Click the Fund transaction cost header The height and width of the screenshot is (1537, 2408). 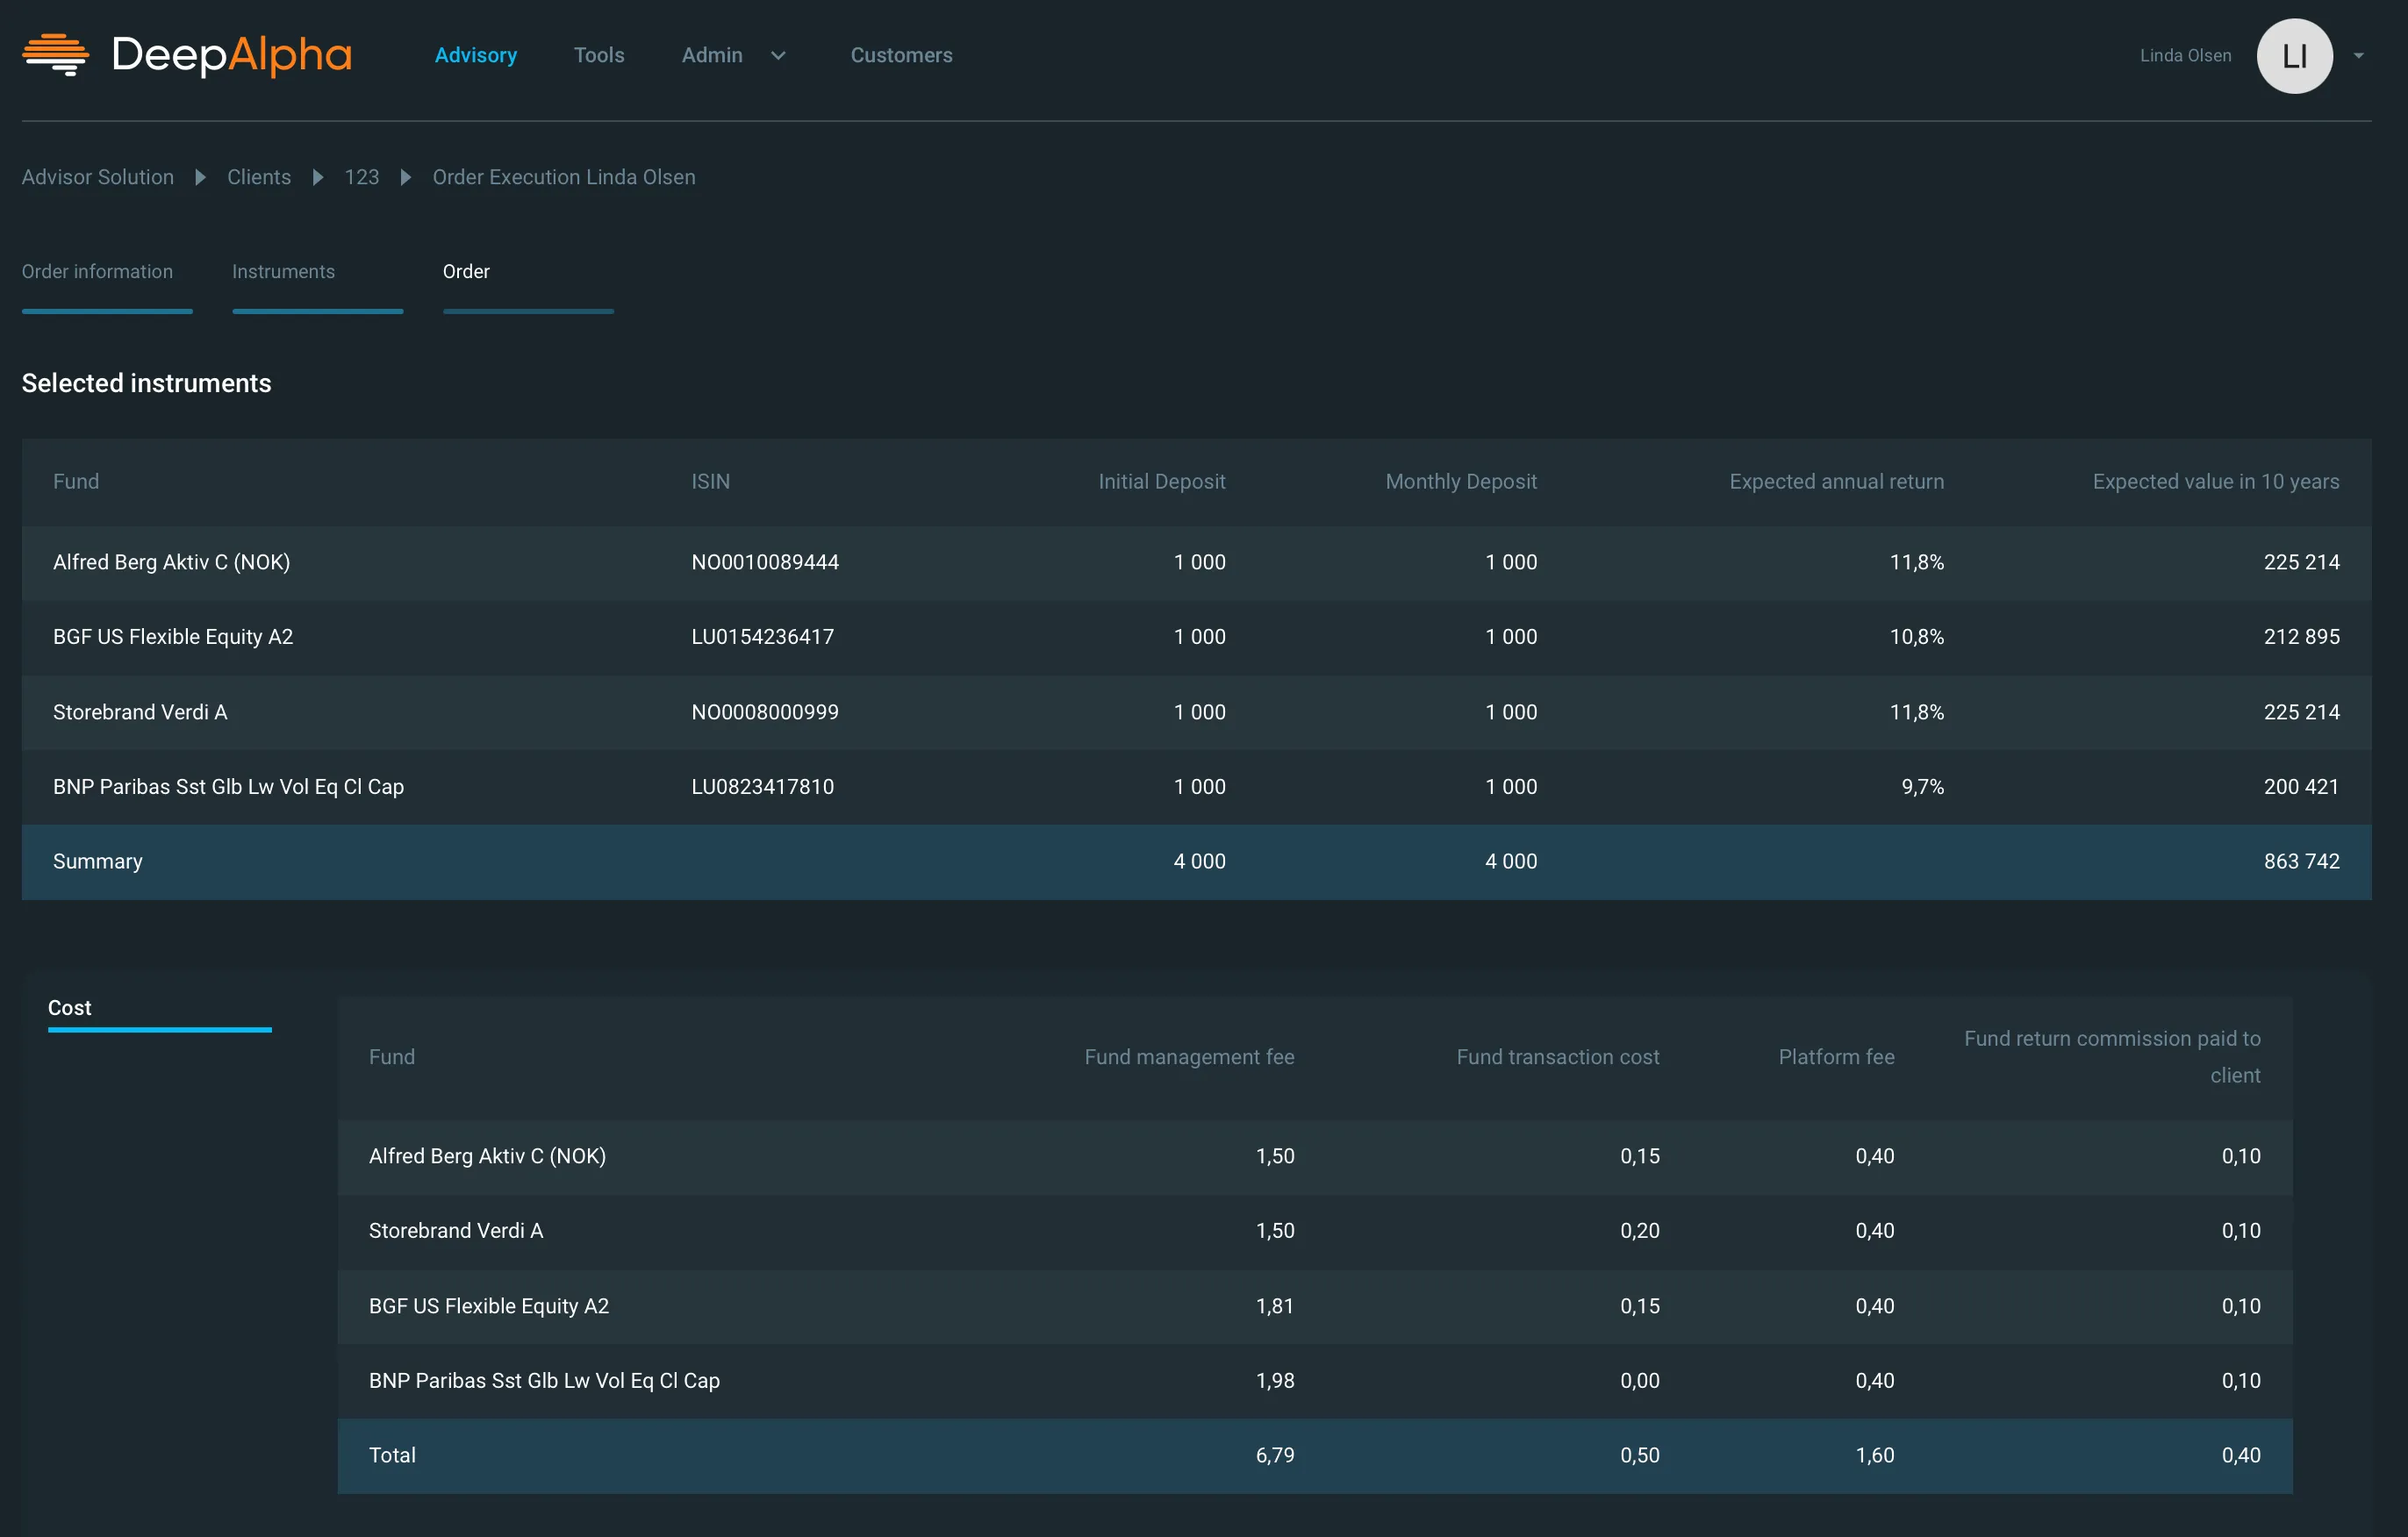(x=1558, y=1057)
